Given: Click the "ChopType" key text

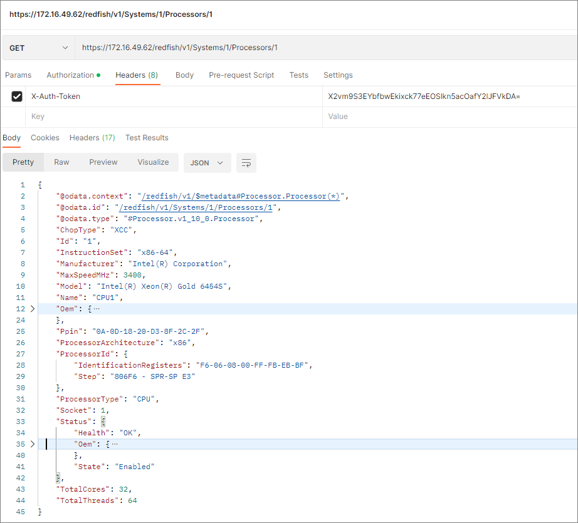Looking at the screenshot, I should coord(78,230).
